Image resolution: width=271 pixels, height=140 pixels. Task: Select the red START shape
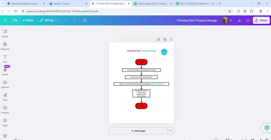pyautogui.click(x=141, y=62)
